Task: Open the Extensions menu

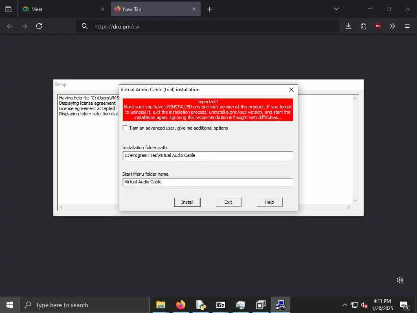Action: click(x=363, y=26)
